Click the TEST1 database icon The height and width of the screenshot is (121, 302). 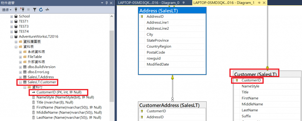[x=16, y=21]
